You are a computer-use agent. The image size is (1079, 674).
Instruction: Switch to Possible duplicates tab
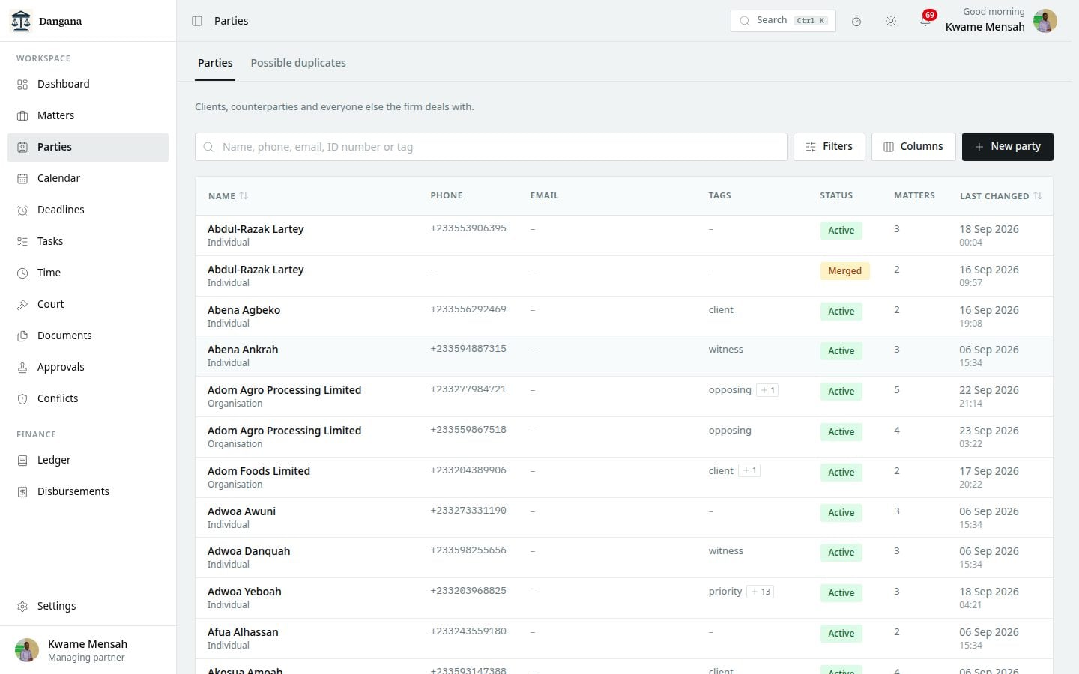click(x=298, y=63)
